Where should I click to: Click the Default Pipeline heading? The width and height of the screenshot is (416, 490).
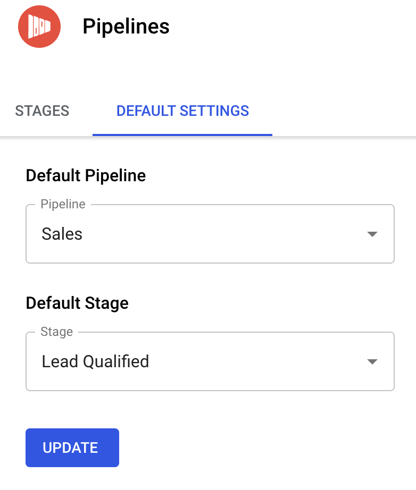tap(86, 175)
